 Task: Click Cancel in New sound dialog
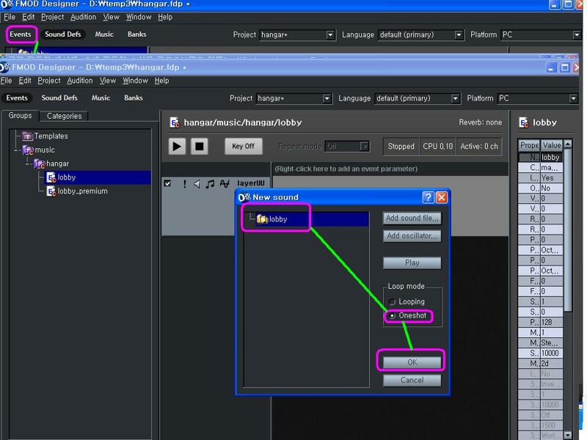[412, 380]
